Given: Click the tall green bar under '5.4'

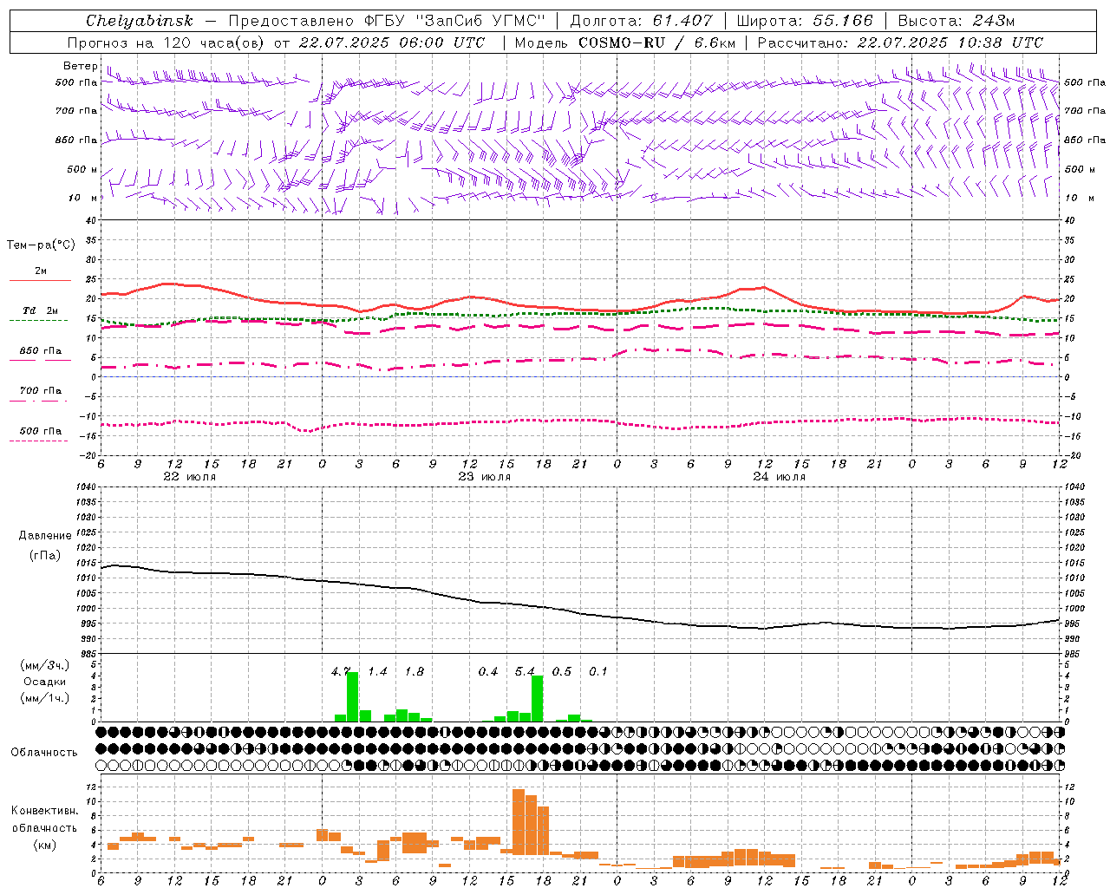Looking at the screenshot, I should [x=538, y=699].
